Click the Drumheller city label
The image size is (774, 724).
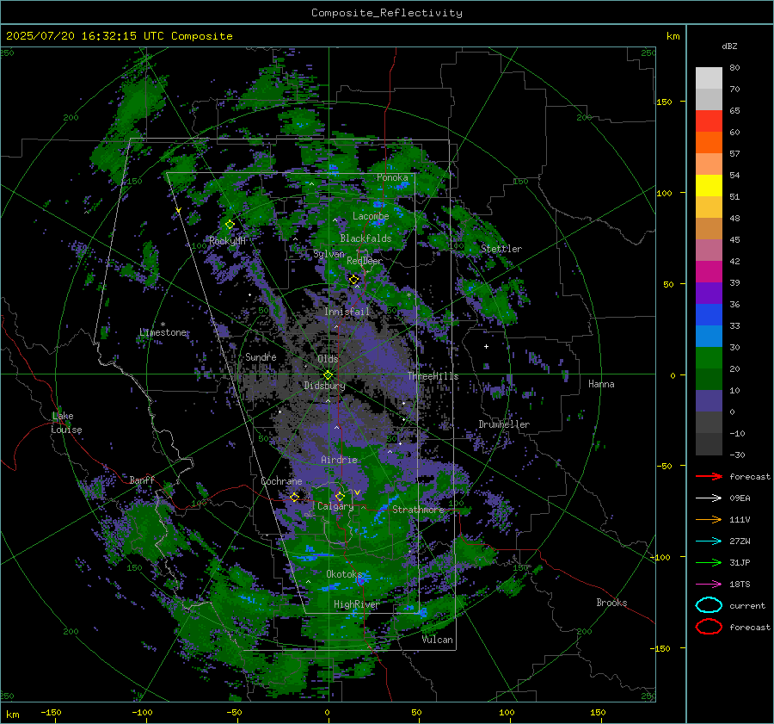tap(504, 424)
